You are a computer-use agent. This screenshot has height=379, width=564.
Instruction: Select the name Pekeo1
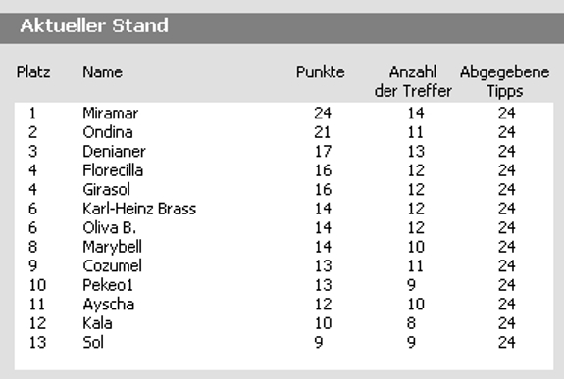pos(108,285)
